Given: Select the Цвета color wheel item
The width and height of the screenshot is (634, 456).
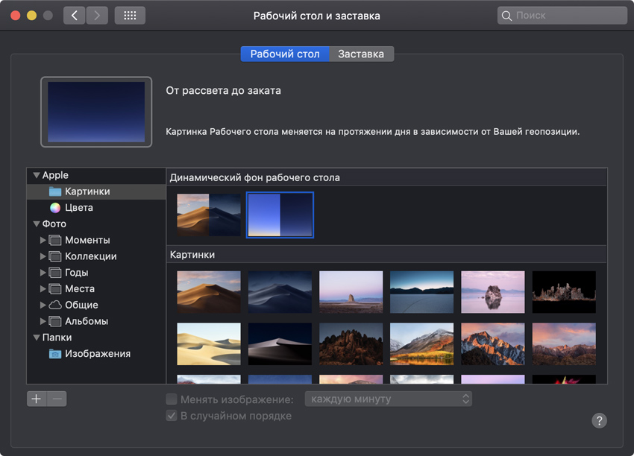Looking at the screenshot, I should pos(78,208).
